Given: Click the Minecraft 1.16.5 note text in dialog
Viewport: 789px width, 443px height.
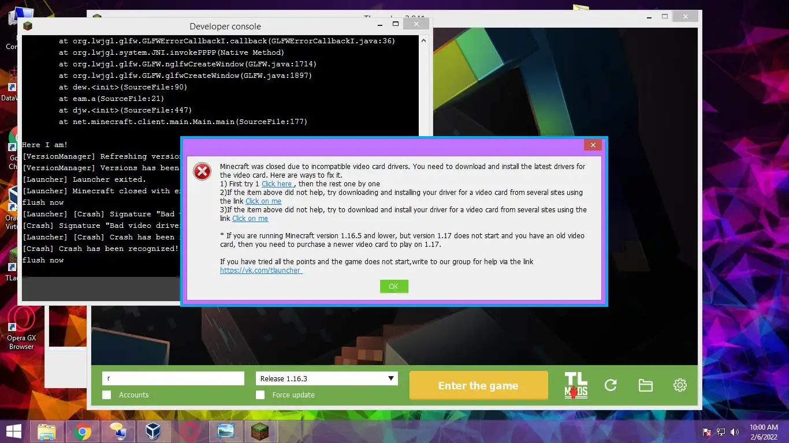Looking at the screenshot, I should pos(402,240).
